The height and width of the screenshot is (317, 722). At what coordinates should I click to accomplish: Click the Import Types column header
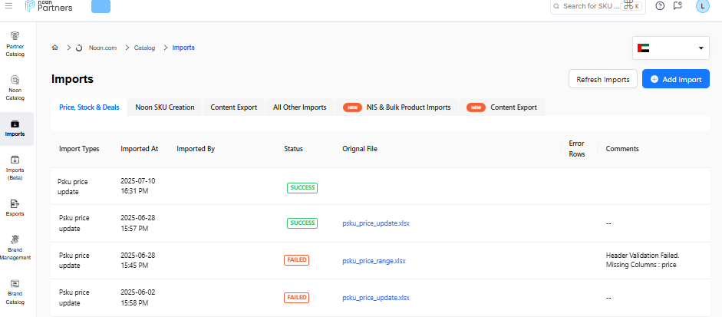point(79,149)
